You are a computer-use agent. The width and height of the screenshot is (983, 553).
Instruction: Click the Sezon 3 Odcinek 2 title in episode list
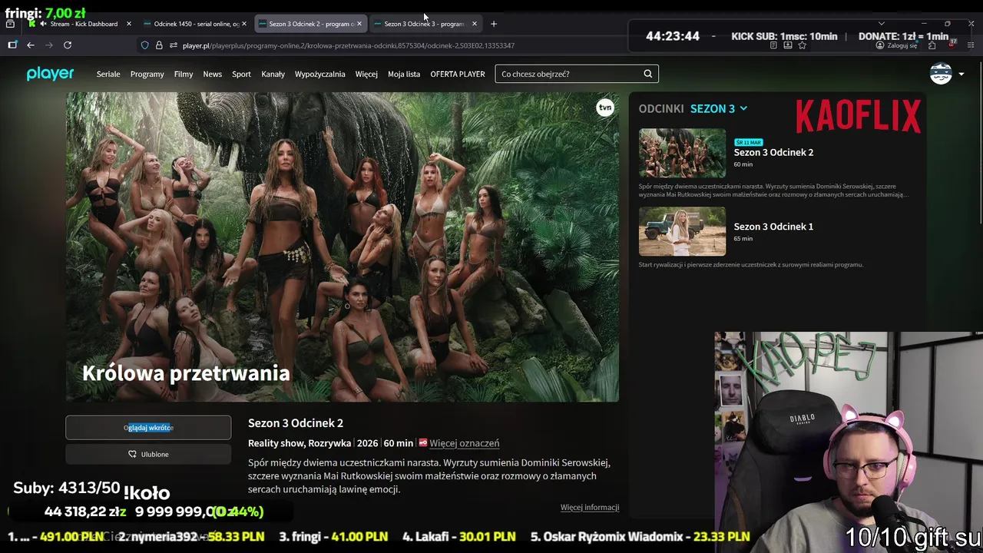tap(773, 152)
